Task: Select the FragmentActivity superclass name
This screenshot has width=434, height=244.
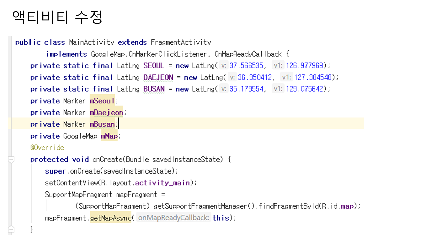Action: (x=181, y=42)
